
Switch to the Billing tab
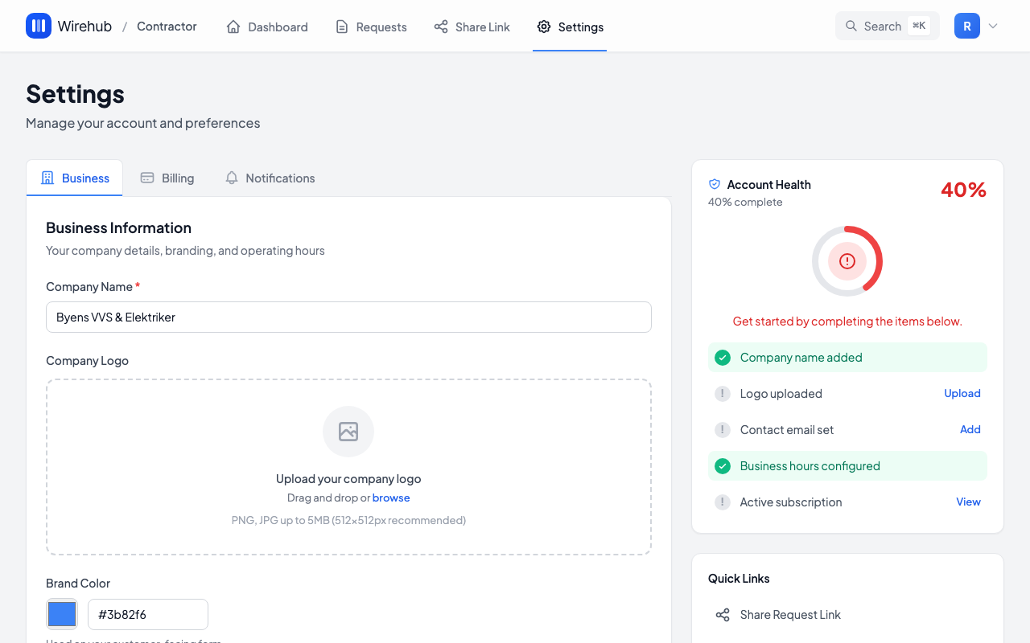[167, 178]
